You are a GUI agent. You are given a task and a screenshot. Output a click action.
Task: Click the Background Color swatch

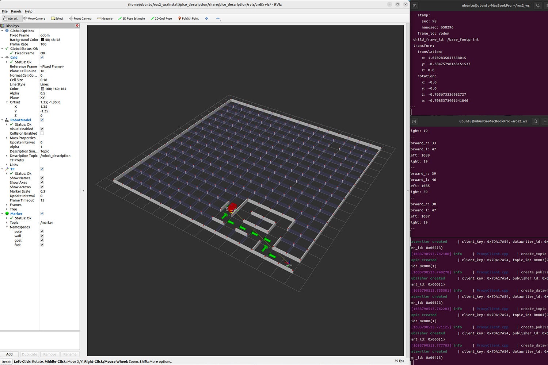pyautogui.click(x=42, y=40)
